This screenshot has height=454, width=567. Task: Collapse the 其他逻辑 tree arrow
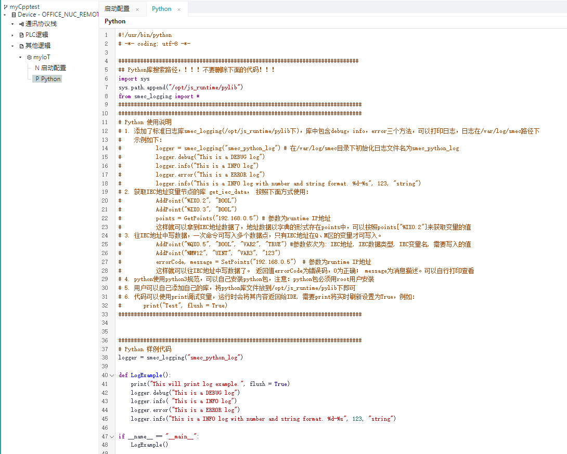[x=12, y=46]
